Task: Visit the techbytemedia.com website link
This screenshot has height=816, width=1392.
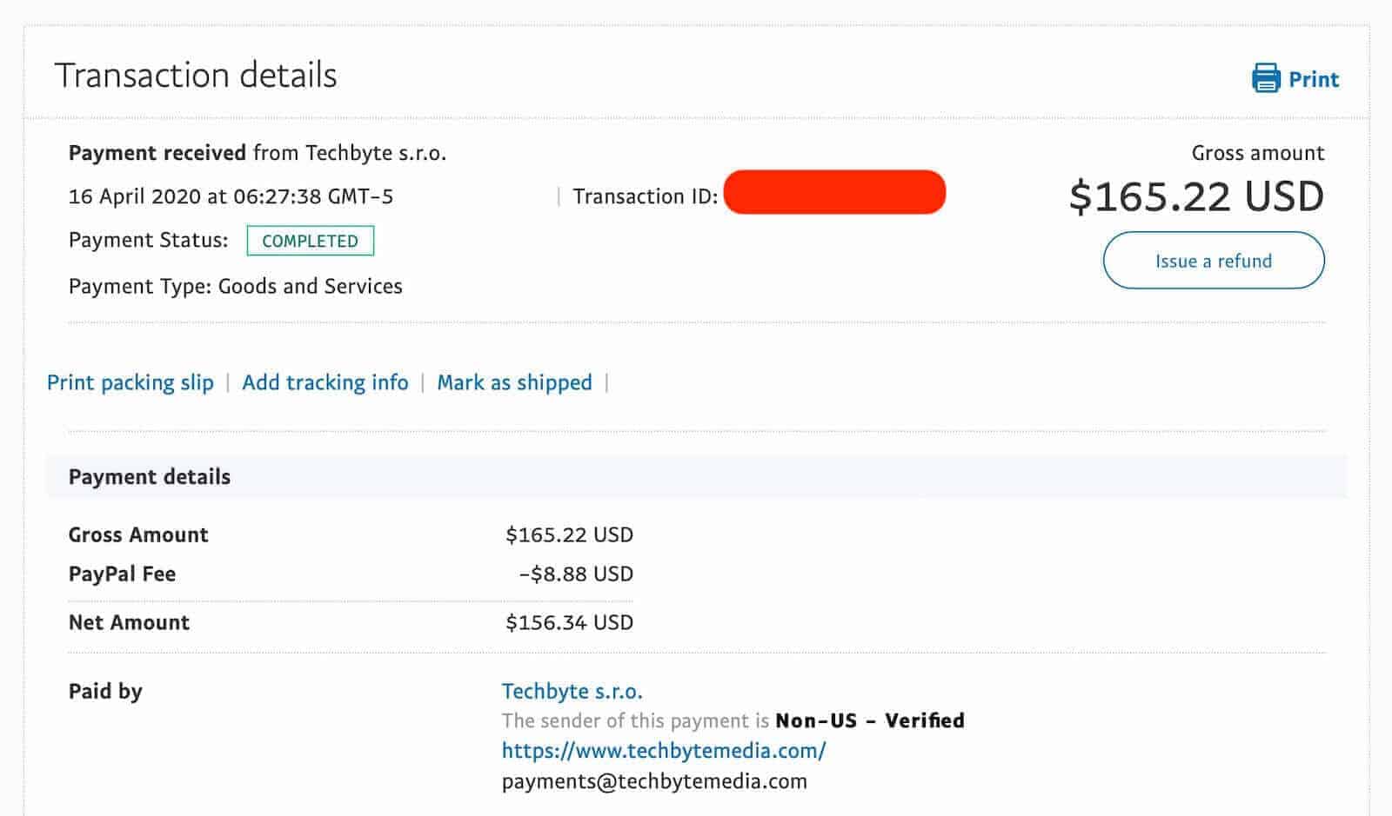Action: click(664, 750)
